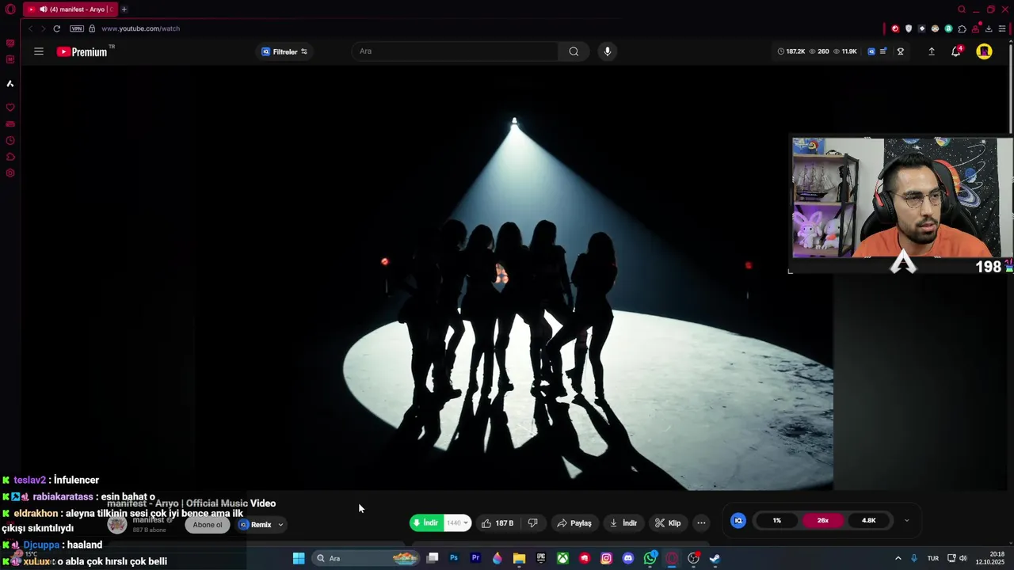Open the Opera downloads toolbar icon

(x=989, y=28)
